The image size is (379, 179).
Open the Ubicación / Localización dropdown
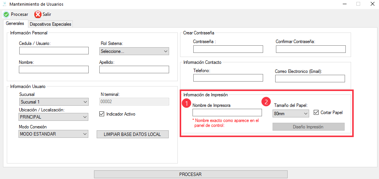(x=53, y=117)
